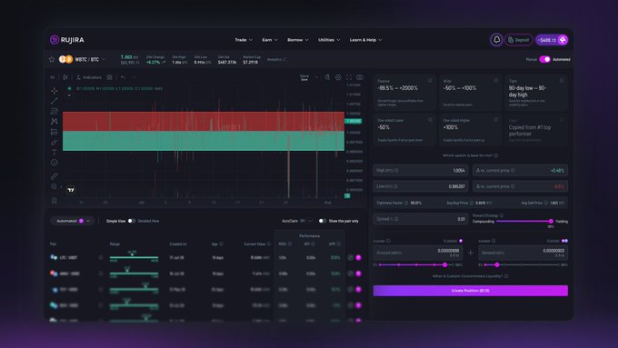The image size is (618, 348).
Task: Open the info icon beside Passive card
Action: tap(430, 80)
